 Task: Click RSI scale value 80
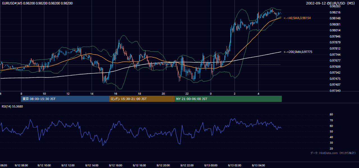click(x=331, y=115)
